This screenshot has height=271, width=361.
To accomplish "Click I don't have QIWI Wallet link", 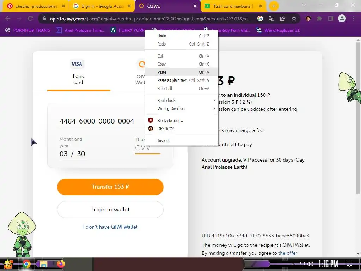I will point(110,227).
